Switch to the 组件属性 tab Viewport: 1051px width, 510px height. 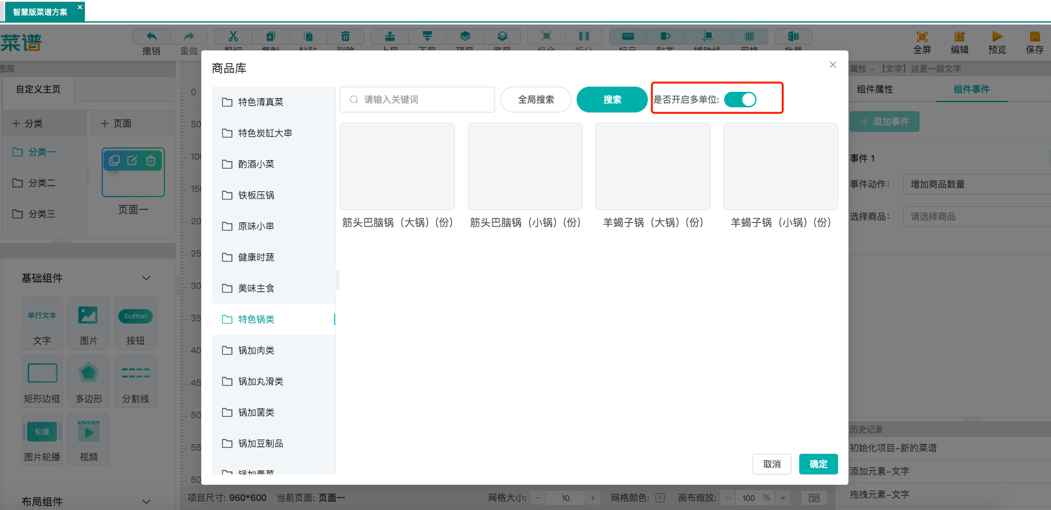tap(875, 89)
